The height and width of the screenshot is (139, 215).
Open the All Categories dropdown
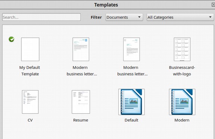coord(180,17)
